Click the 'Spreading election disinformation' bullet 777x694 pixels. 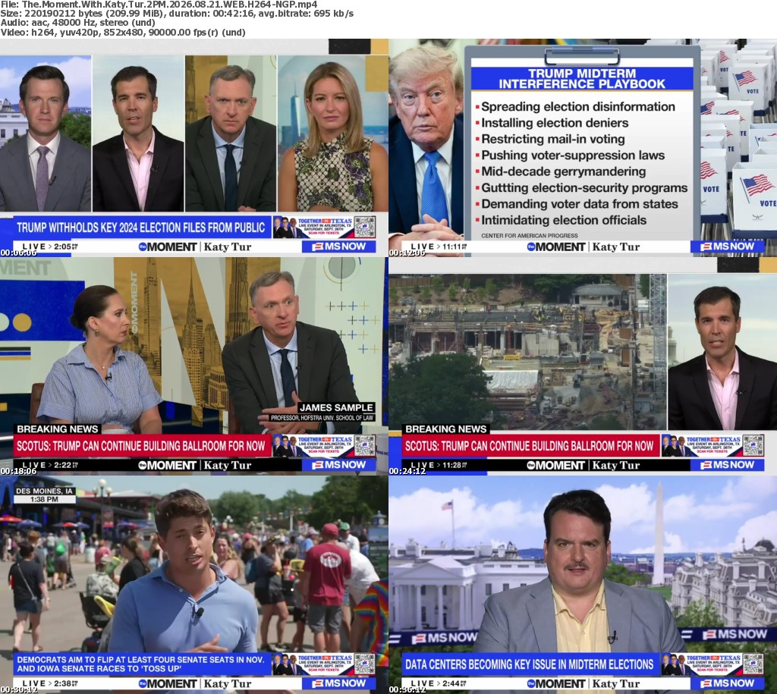point(577,106)
